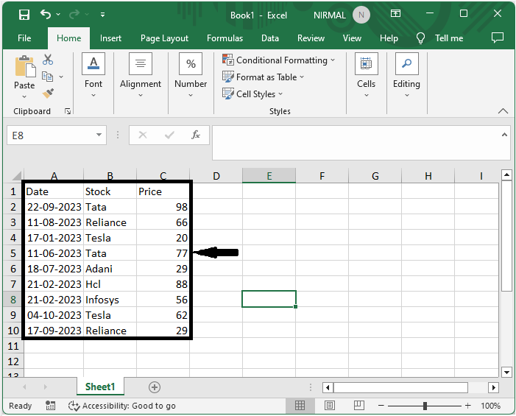Switch to Page Layout view icon
This screenshot has height=416, width=516.
[x=330, y=406]
